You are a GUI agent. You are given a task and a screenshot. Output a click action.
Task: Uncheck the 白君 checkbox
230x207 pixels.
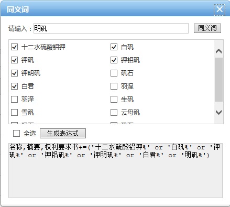[x=14, y=86]
